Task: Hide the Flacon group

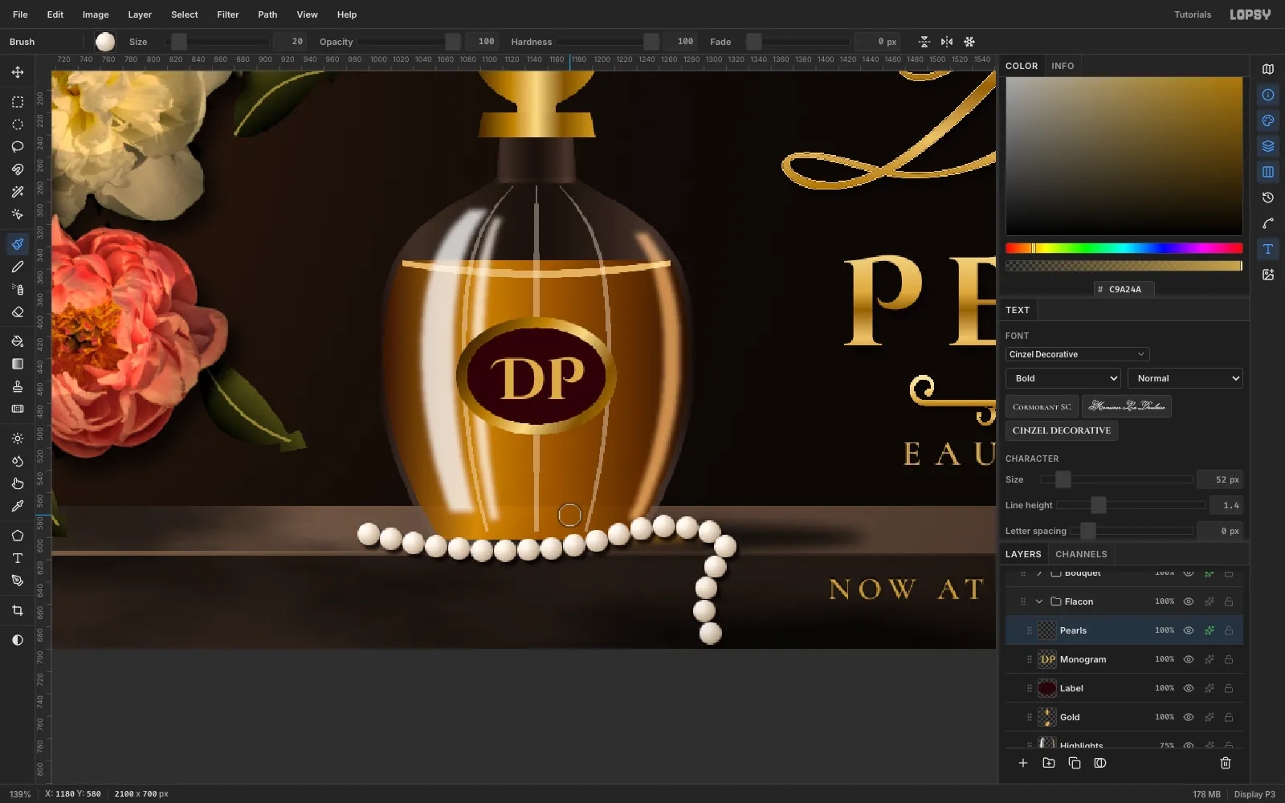Action: click(1189, 601)
